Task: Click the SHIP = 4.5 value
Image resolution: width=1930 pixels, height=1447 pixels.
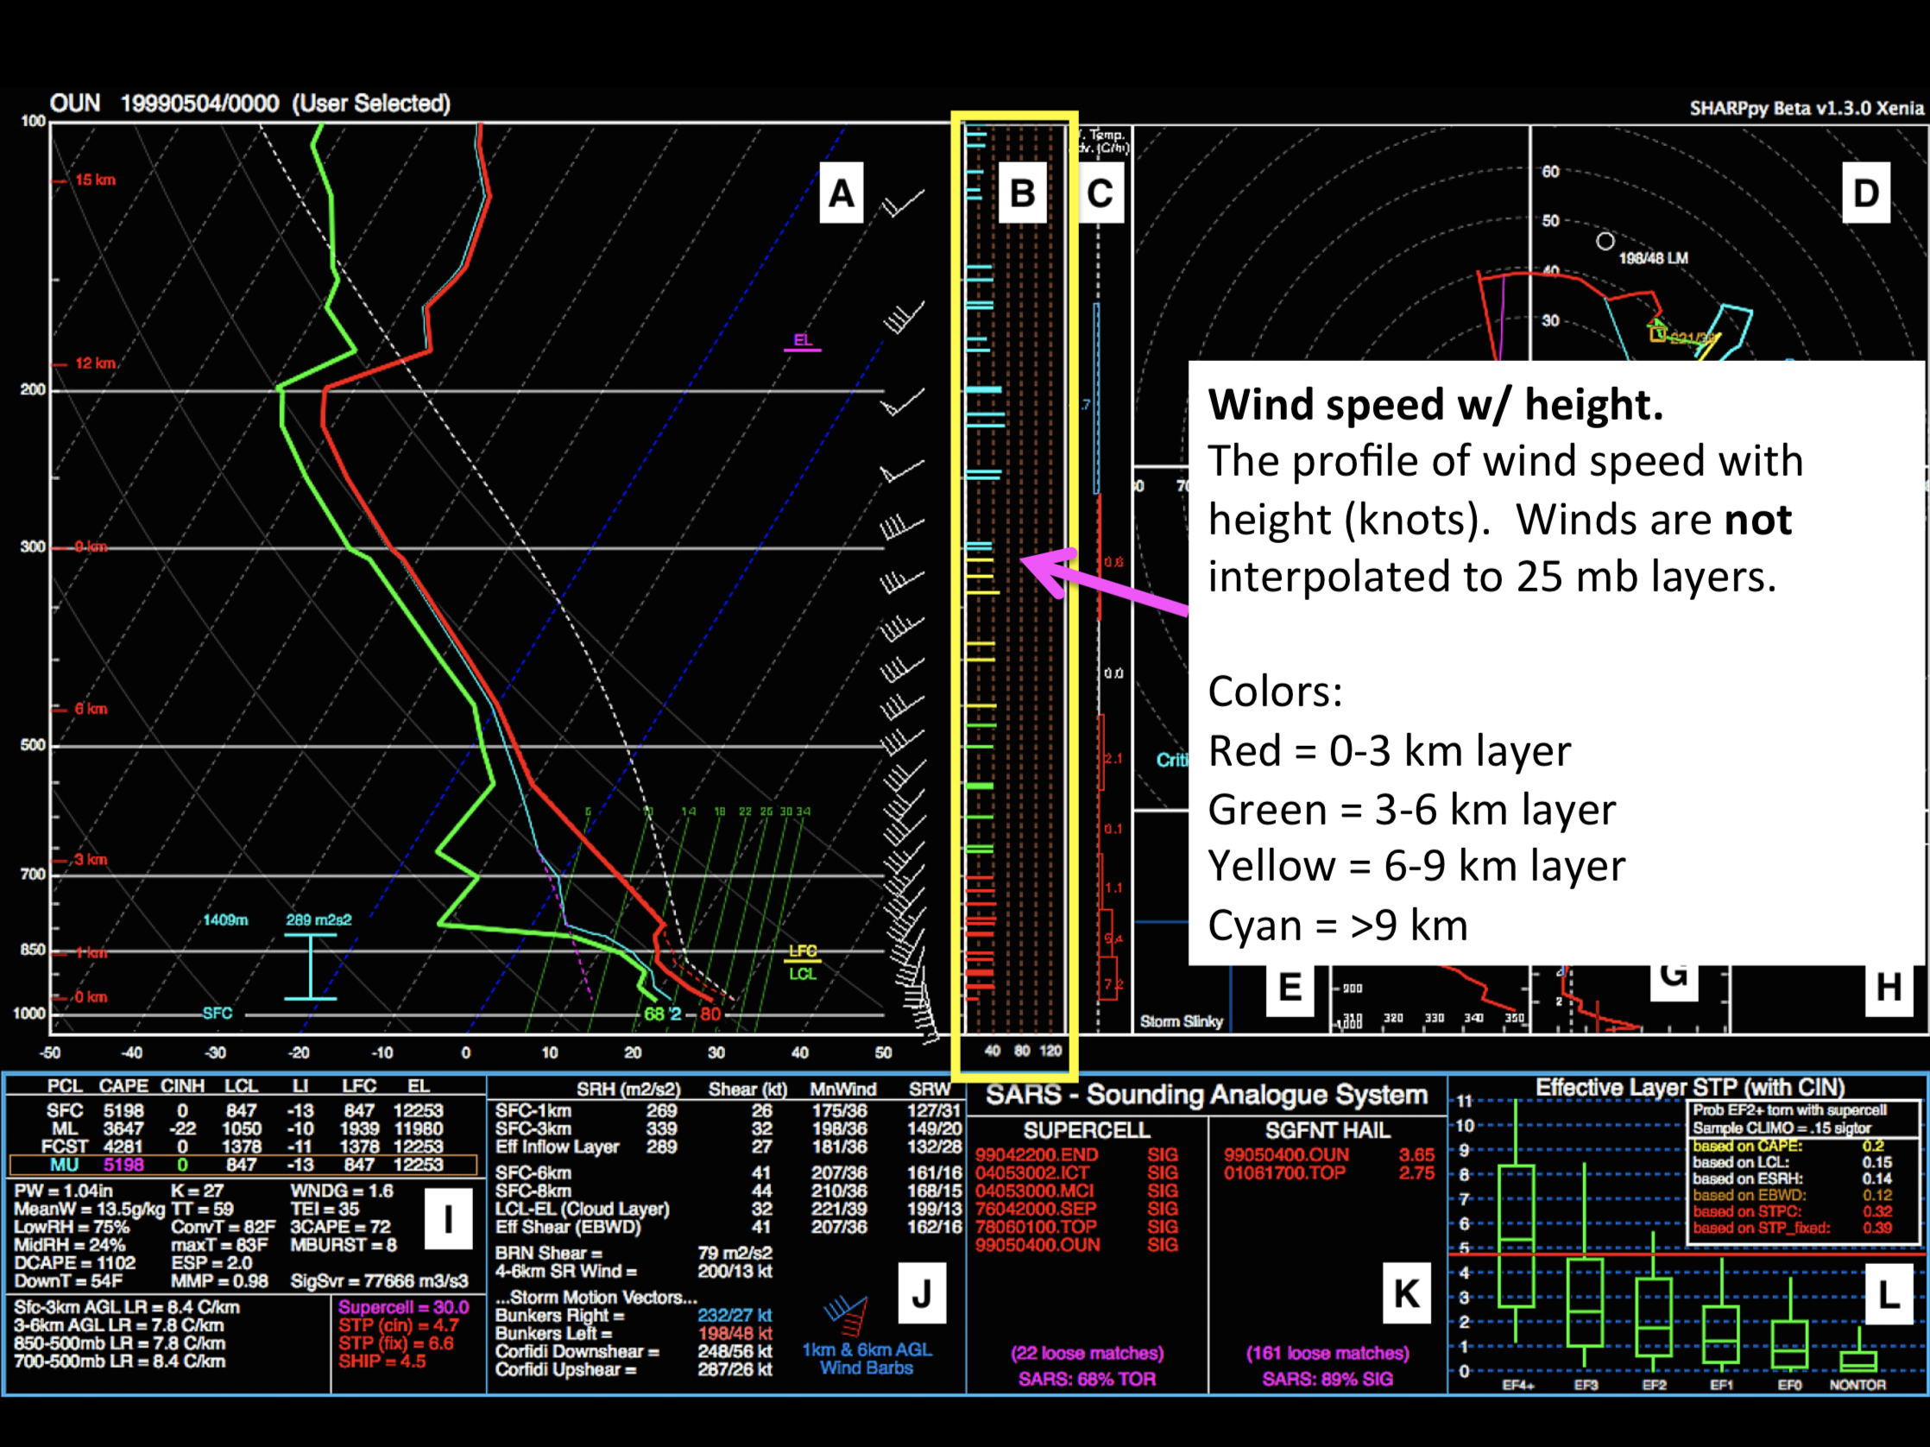Action: [382, 1362]
